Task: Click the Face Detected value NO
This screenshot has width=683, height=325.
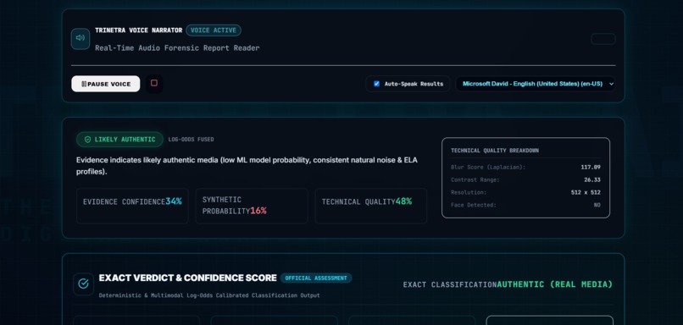Action: (597, 205)
